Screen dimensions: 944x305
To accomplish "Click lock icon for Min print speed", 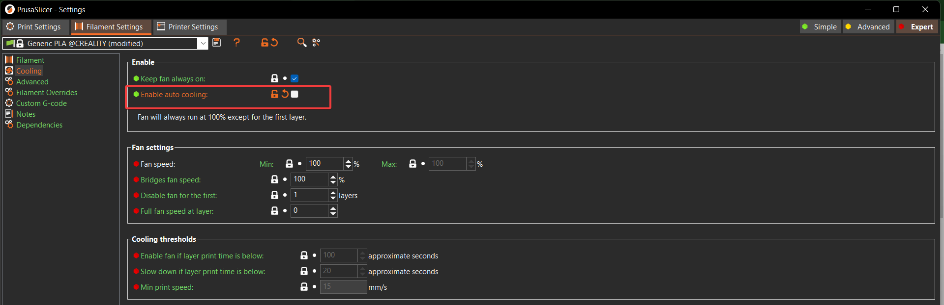I will pos(304,287).
